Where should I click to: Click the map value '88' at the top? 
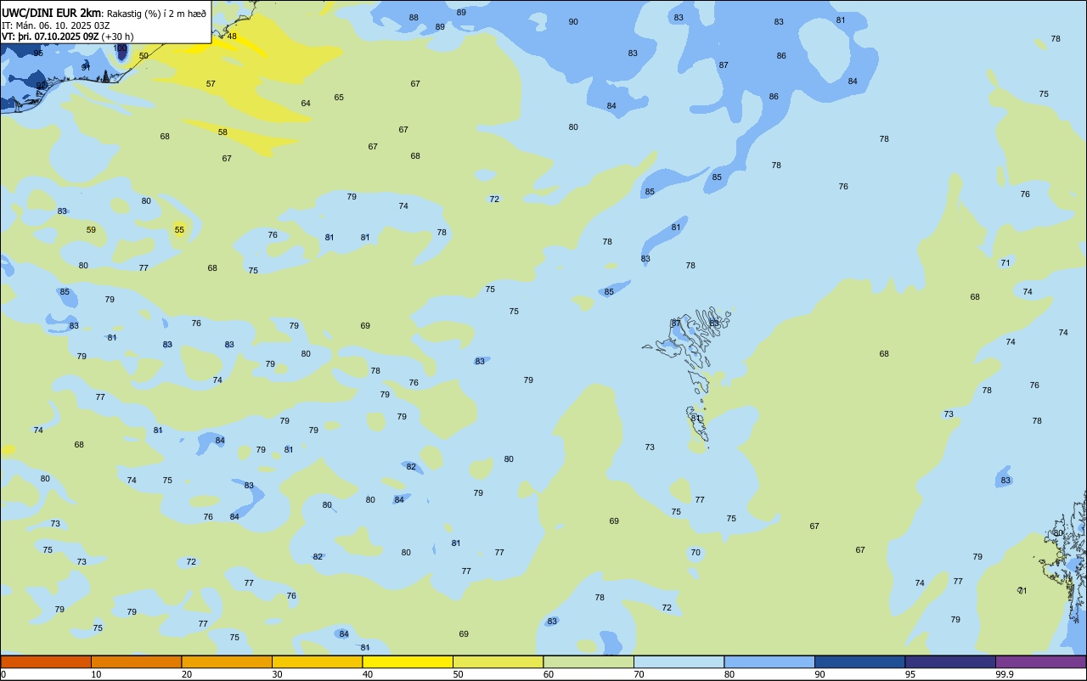[x=414, y=18]
